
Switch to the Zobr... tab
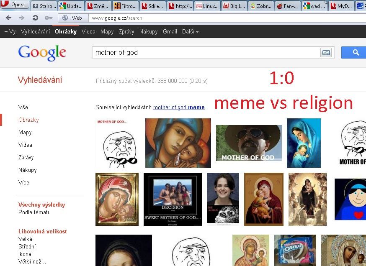pyautogui.click(x=261, y=6)
